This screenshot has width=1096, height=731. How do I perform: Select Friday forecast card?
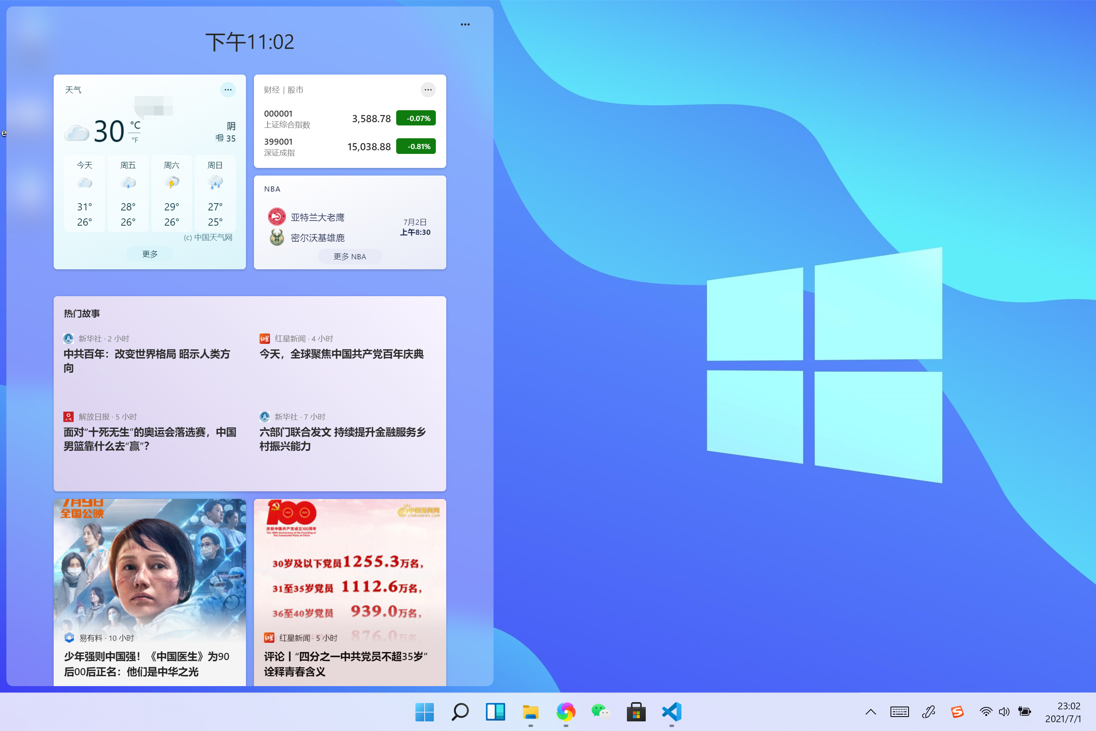(128, 194)
